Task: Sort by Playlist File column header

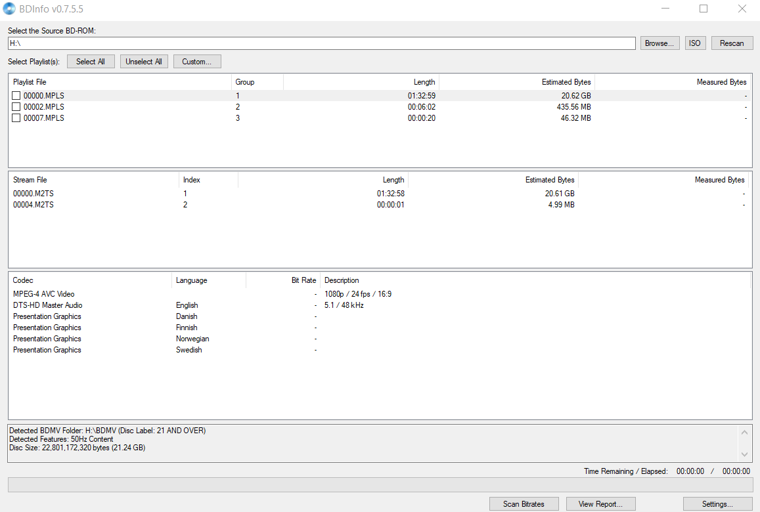Action: (120, 82)
